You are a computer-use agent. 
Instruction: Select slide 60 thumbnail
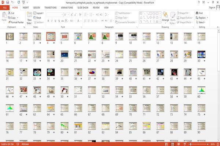click(x=201, y=90)
